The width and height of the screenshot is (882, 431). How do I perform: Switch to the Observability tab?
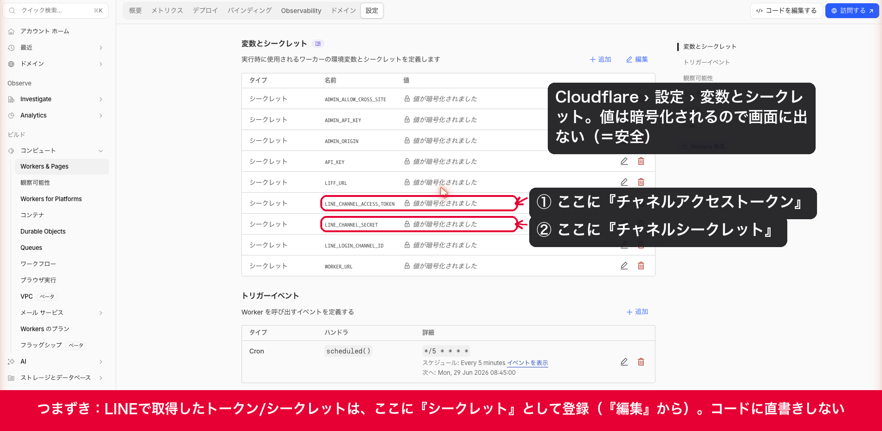301,11
